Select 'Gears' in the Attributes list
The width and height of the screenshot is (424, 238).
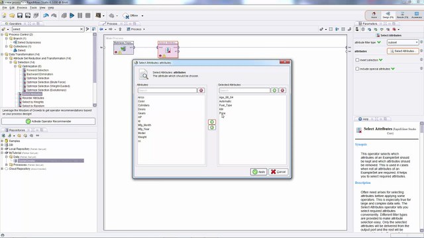click(142, 113)
